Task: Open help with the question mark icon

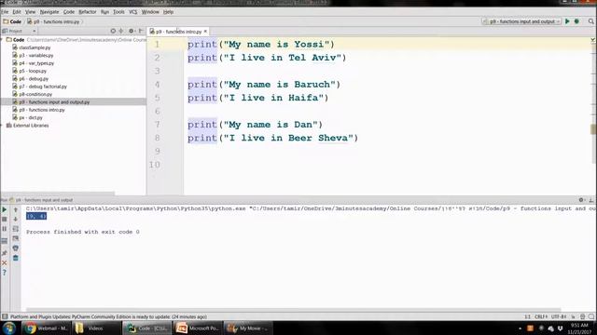Action: pyautogui.click(x=4, y=273)
